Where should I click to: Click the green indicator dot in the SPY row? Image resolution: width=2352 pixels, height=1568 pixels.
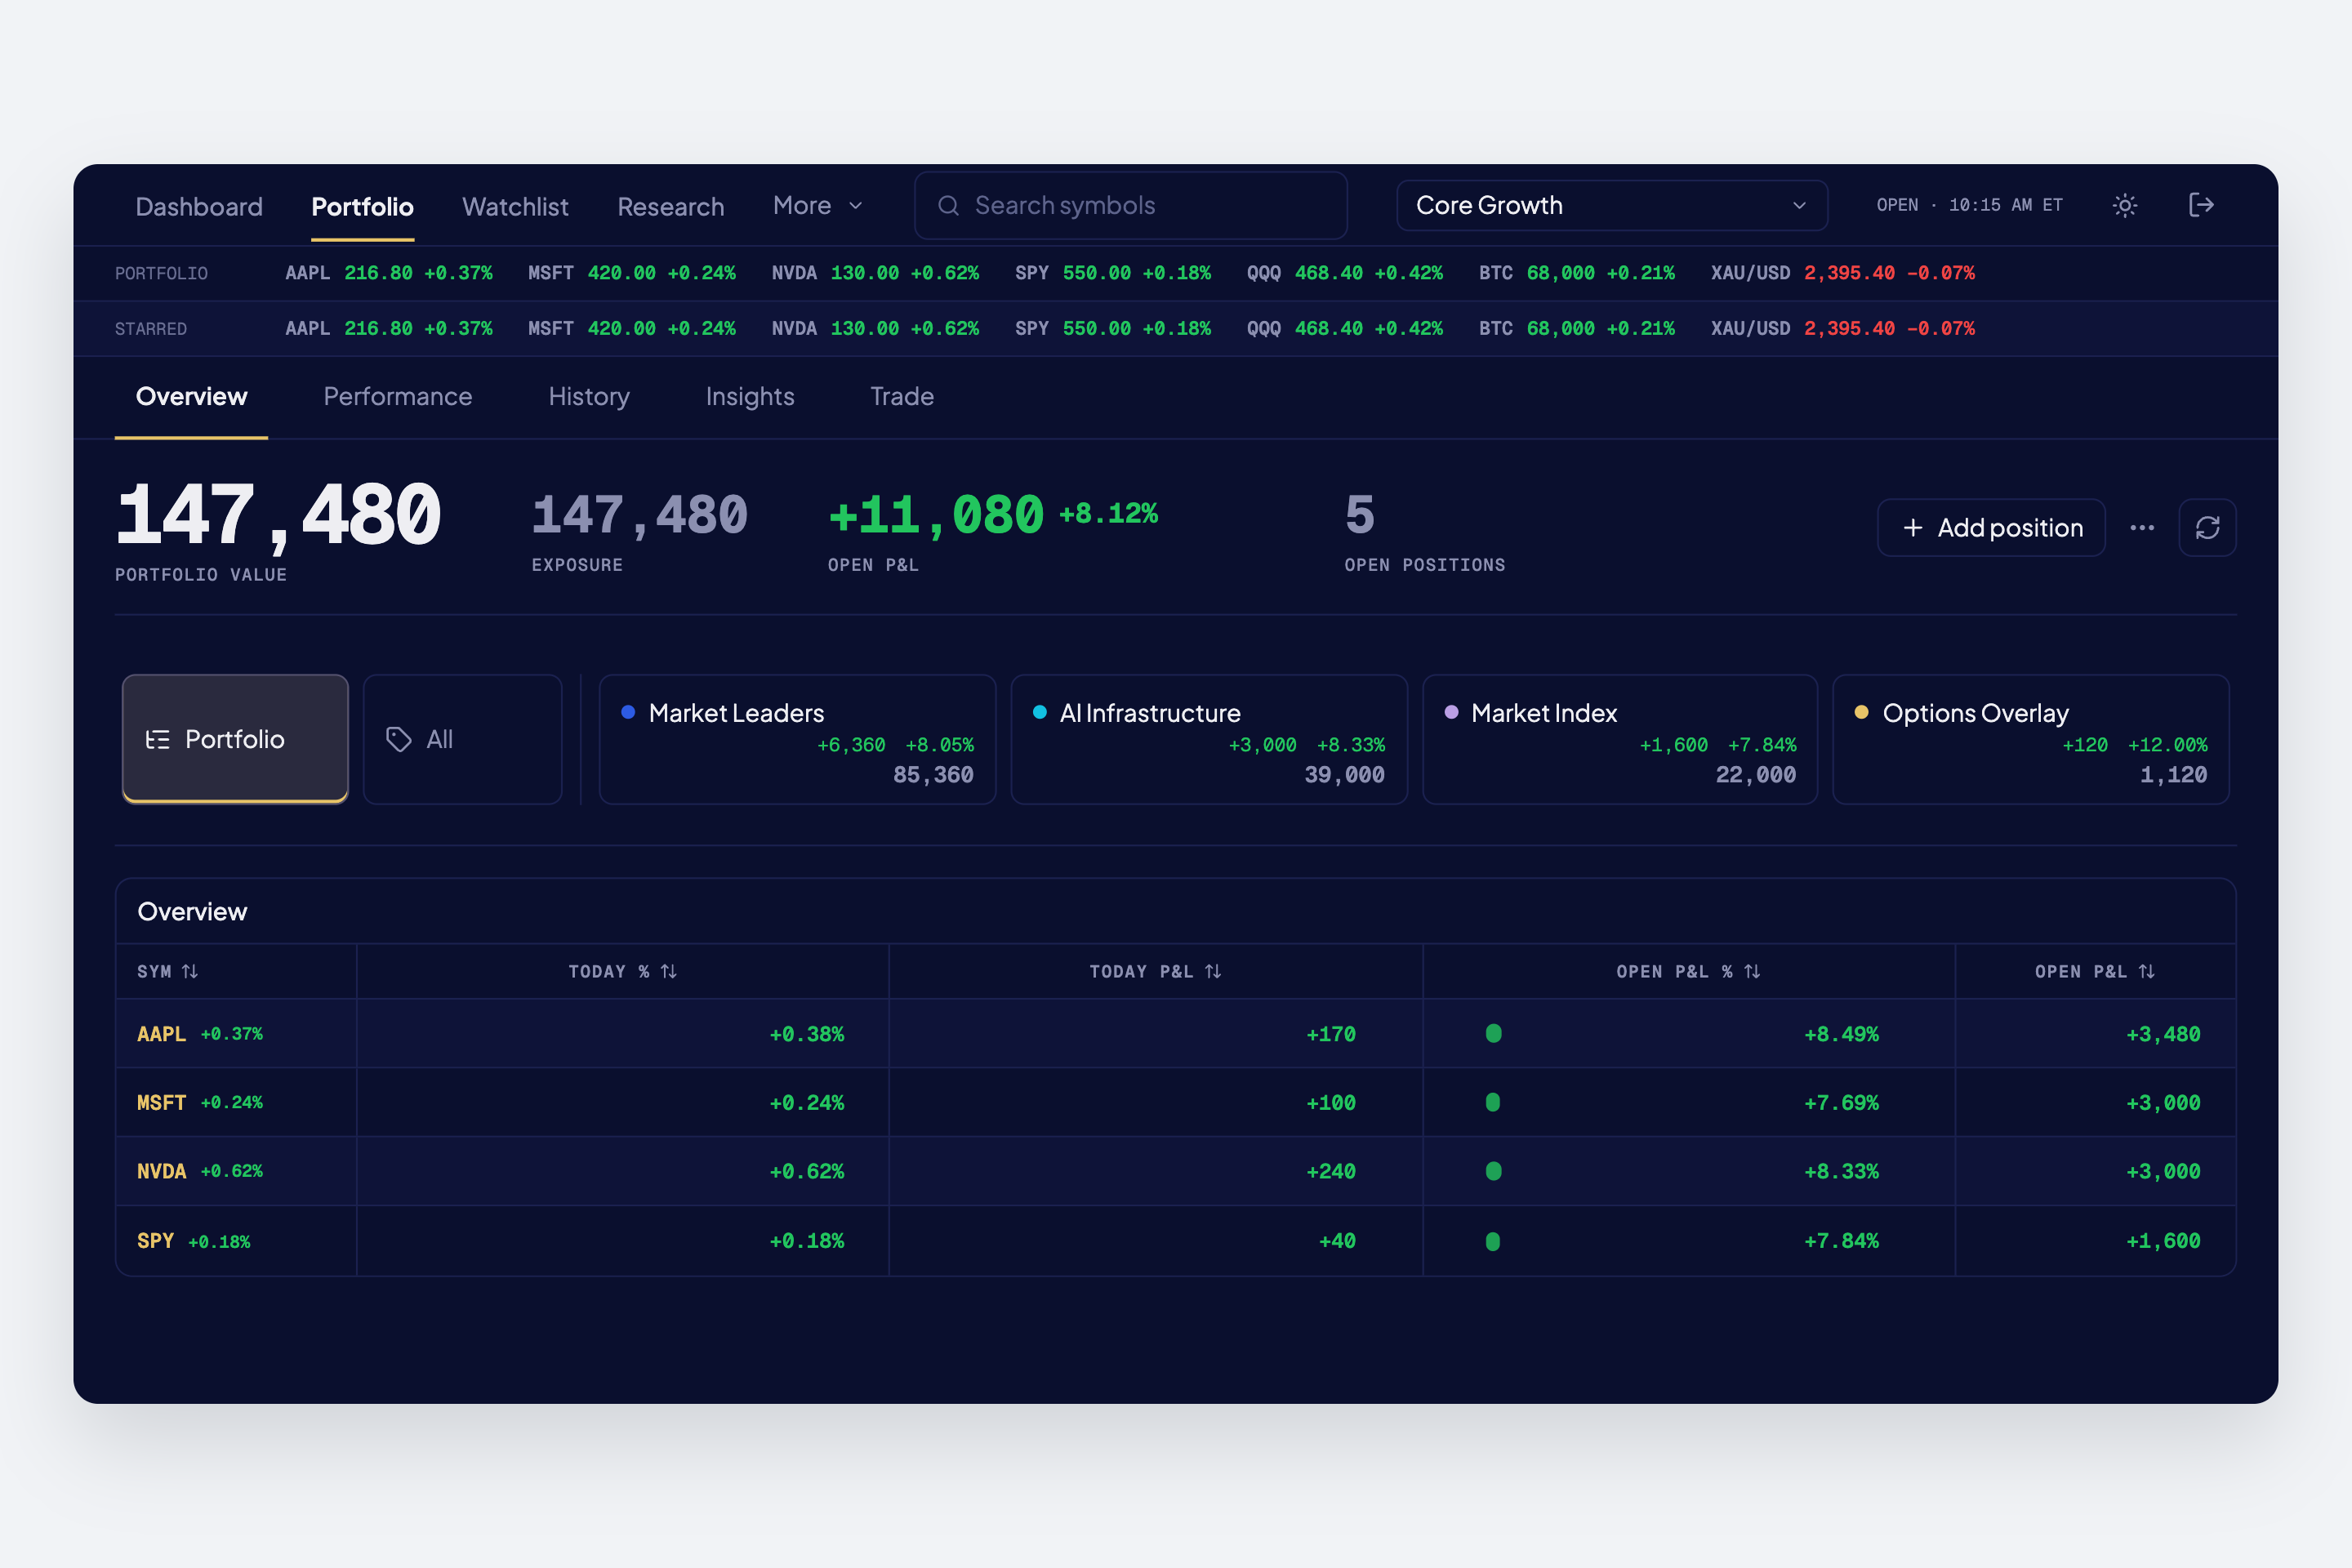(x=1493, y=1241)
